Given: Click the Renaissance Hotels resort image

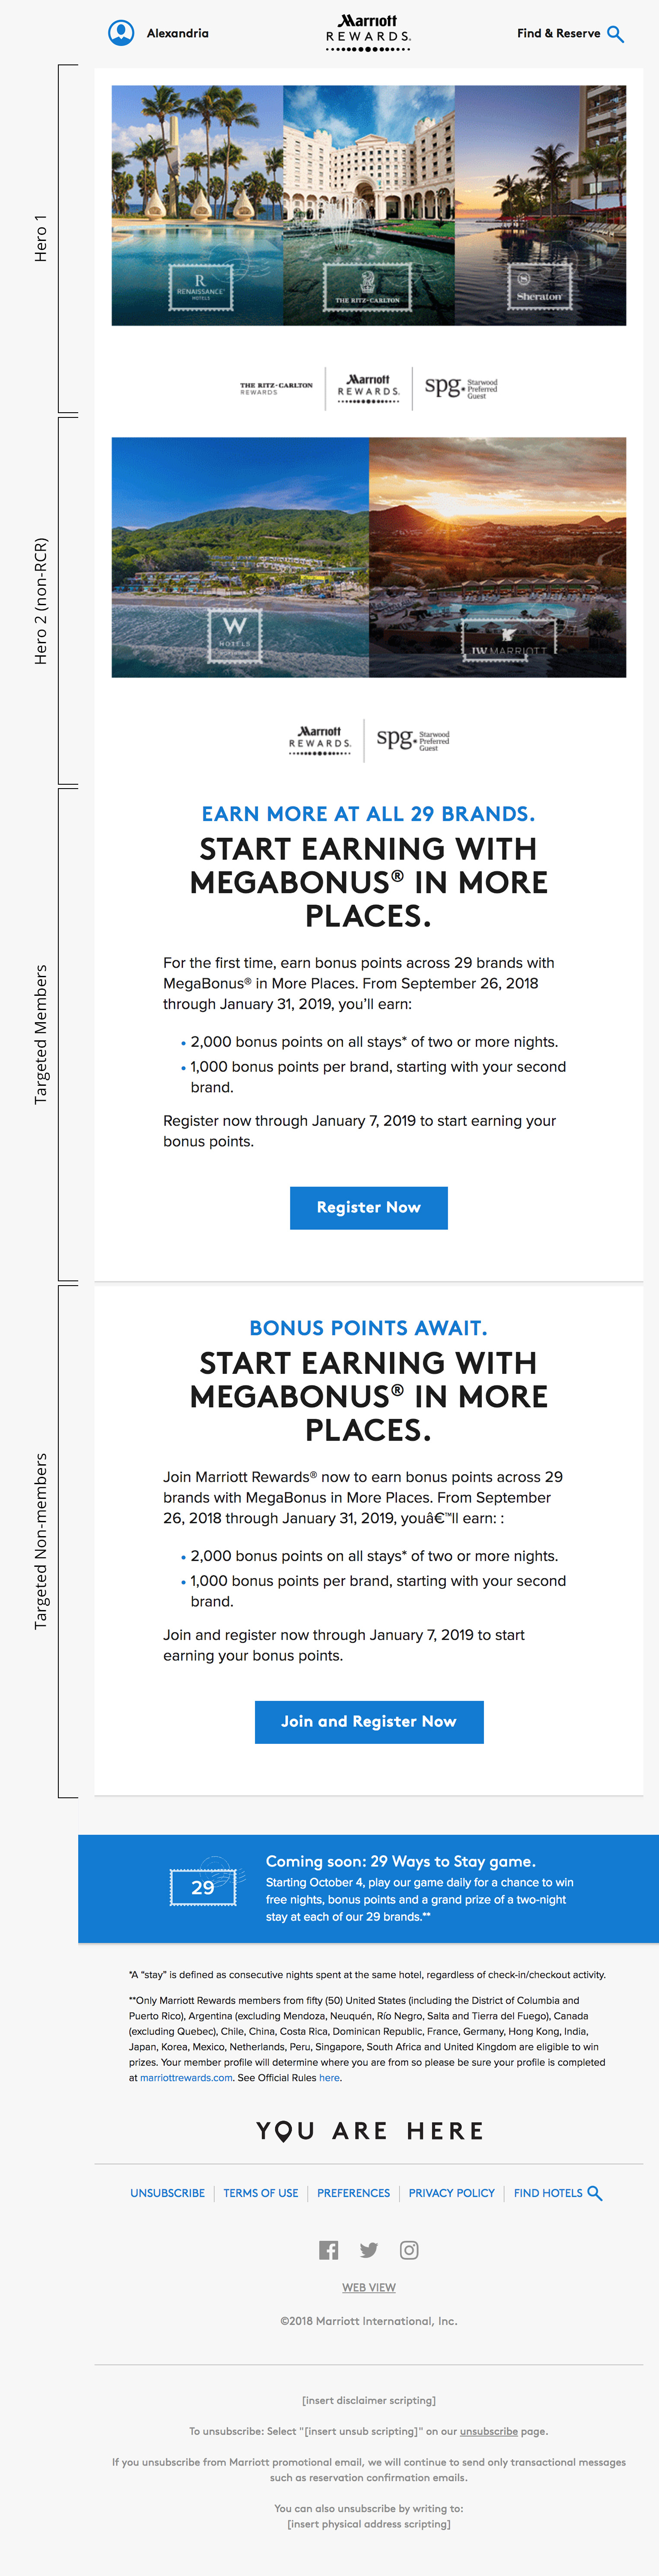Looking at the screenshot, I should pyautogui.click(x=198, y=205).
